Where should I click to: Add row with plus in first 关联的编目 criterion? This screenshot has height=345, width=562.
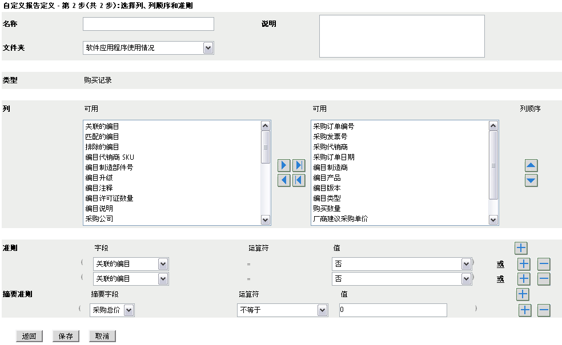pos(524,264)
